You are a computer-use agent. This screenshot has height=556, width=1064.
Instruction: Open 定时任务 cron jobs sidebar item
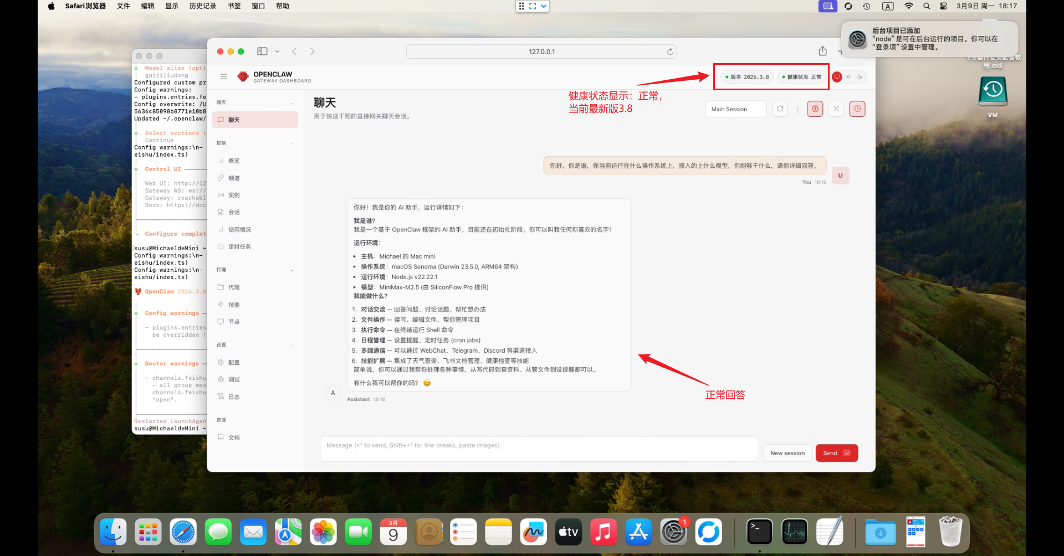coord(255,246)
